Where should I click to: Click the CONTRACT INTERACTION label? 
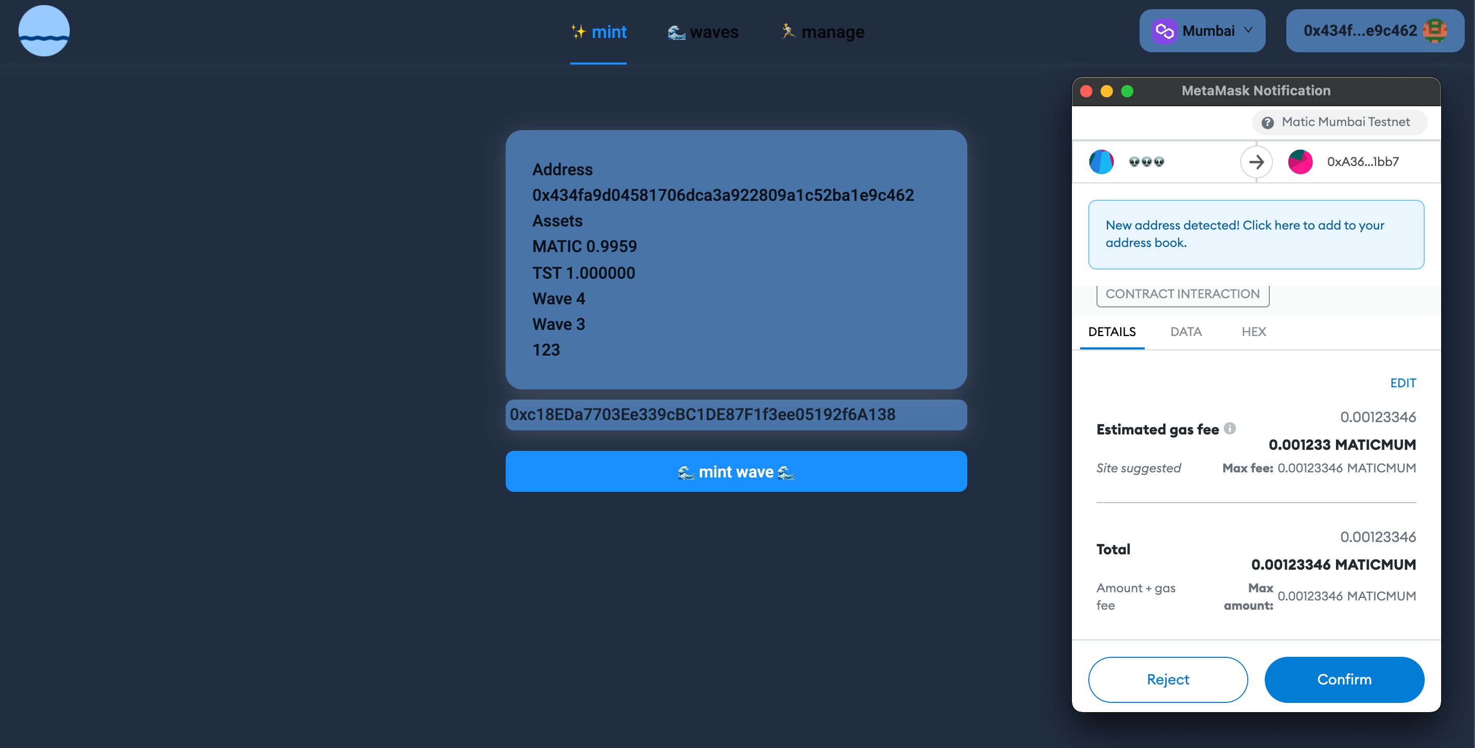tap(1182, 295)
